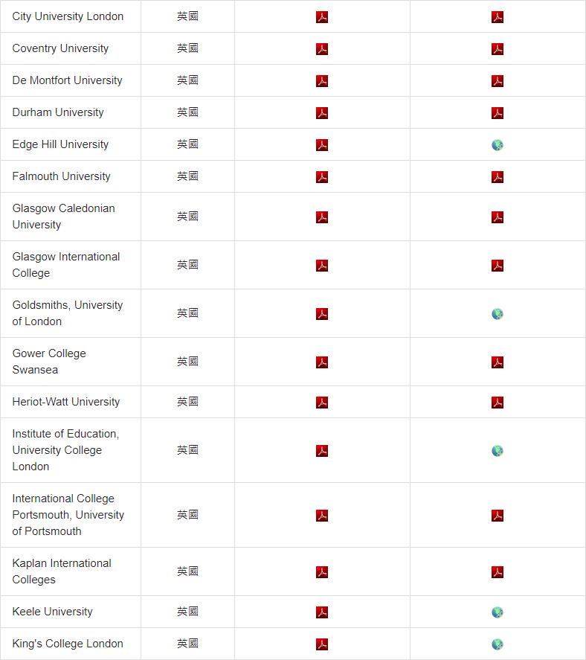Open first PDF for International College Portsmouth
Screen dimensions: 586x660
(322, 516)
